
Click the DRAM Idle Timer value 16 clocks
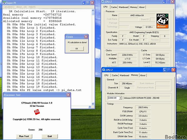point(143,137)
